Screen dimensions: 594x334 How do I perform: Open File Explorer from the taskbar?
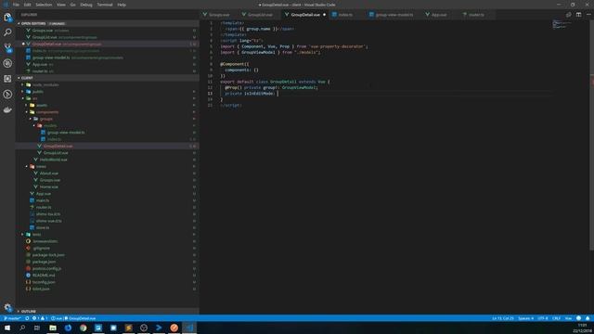53,328
